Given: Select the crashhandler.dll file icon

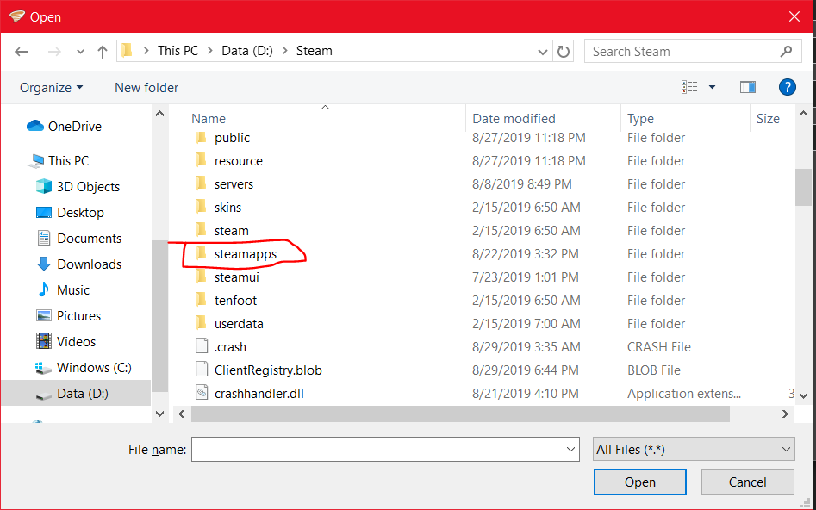Looking at the screenshot, I should pos(202,393).
